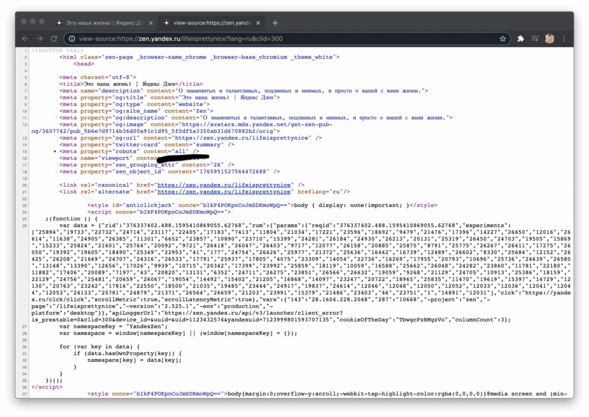Click 'var namespace = window[namespaceKey]' line
Screen dimensions: 589x417
coord(178,333)
